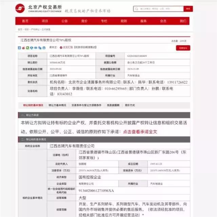Click the mail share icon

coord(36,48)
